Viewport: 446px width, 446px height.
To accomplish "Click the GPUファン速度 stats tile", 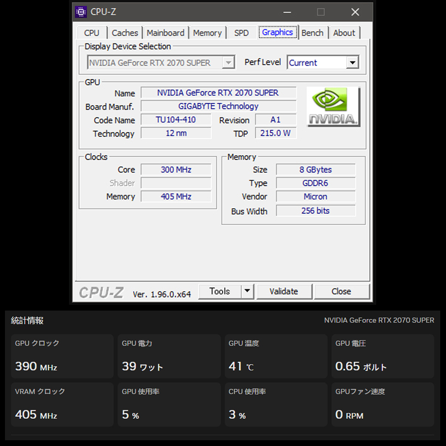I will click(x=382, y=404).
